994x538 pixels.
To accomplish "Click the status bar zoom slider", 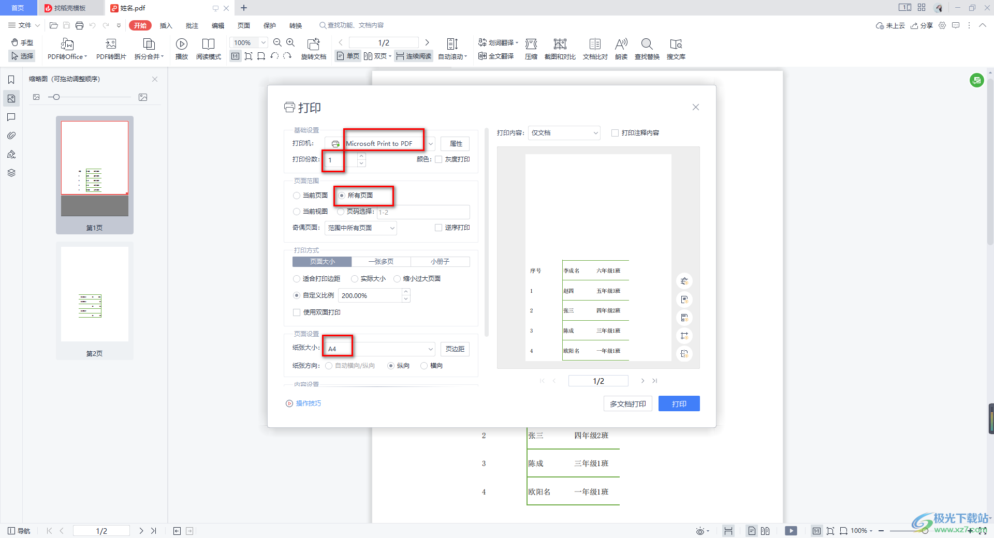I will pyautogui.click(x=925, y=531).
